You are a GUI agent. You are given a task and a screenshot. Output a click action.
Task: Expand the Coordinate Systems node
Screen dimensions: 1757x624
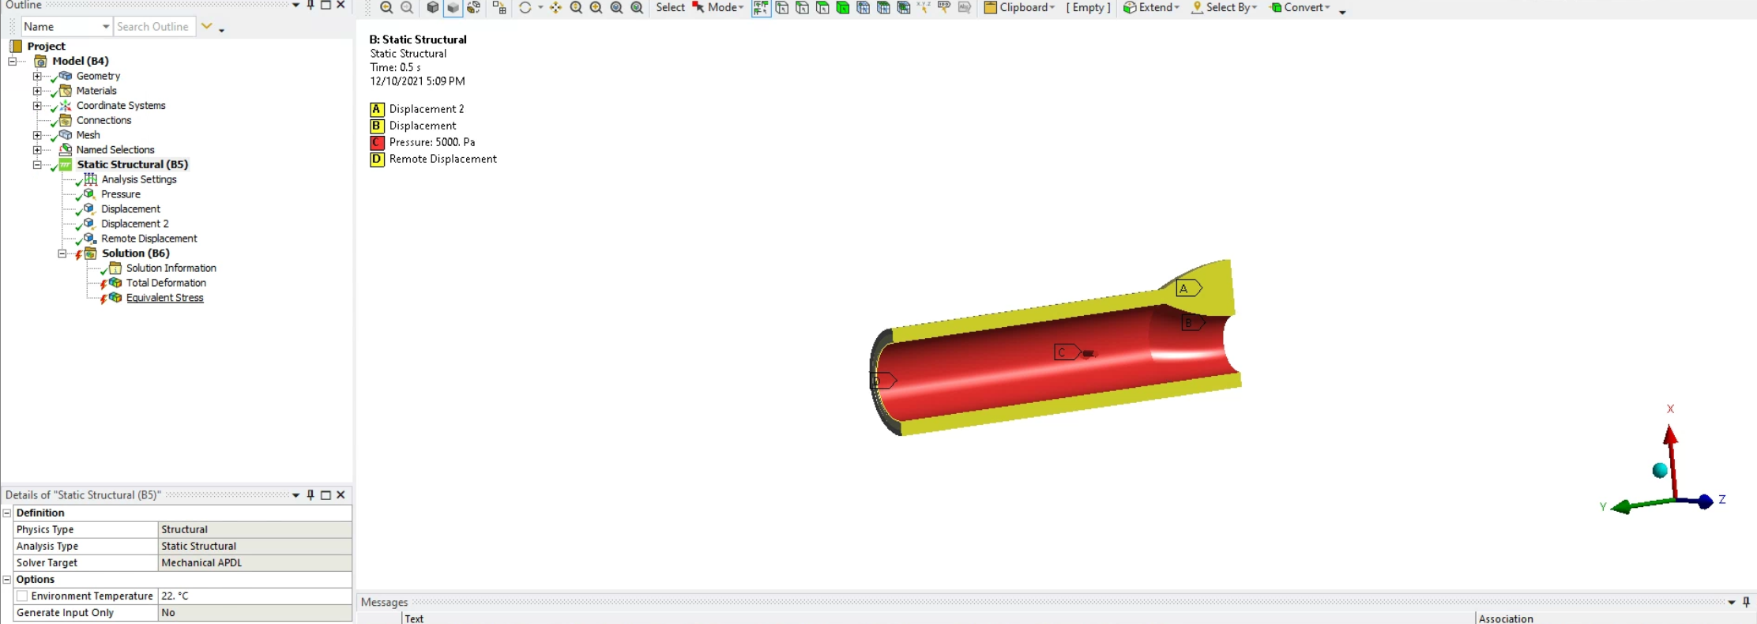click(37, 106)
